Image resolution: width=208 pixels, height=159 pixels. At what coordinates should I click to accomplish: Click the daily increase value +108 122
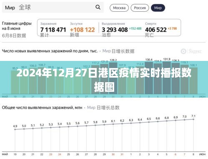pos(82,30)
